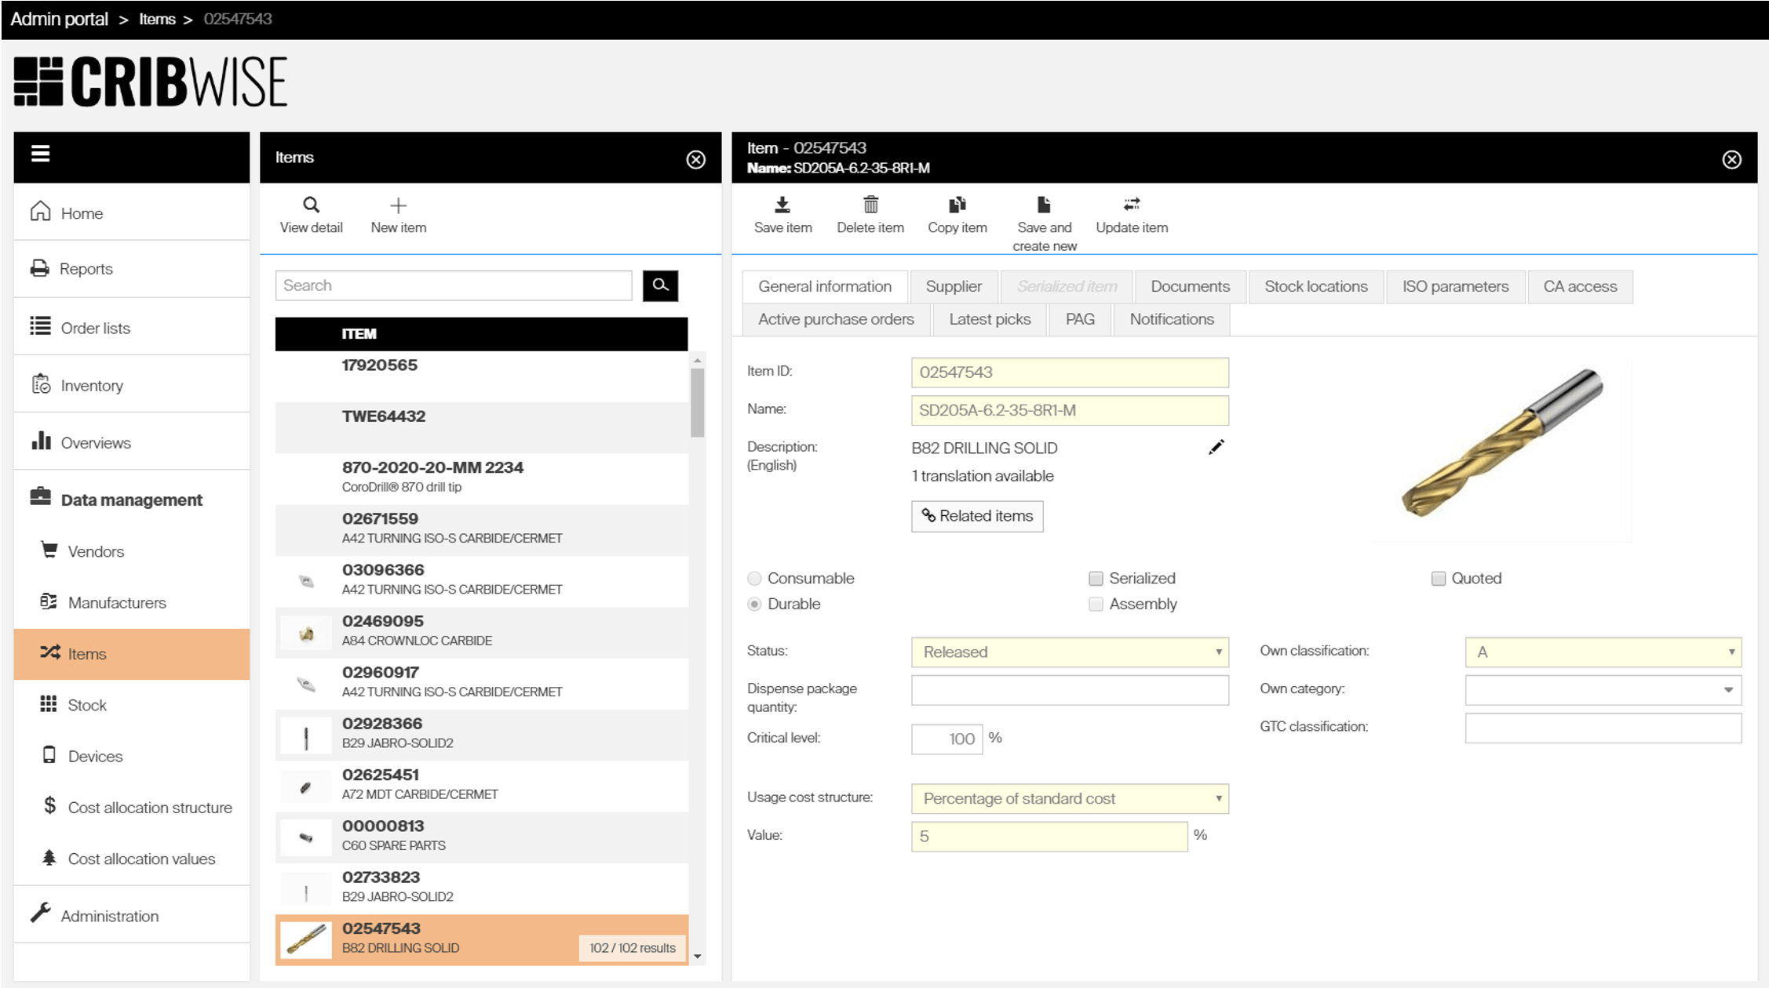Select the Consumable radio button
This screenshot has width=1769, height=988.
(754, 579)
